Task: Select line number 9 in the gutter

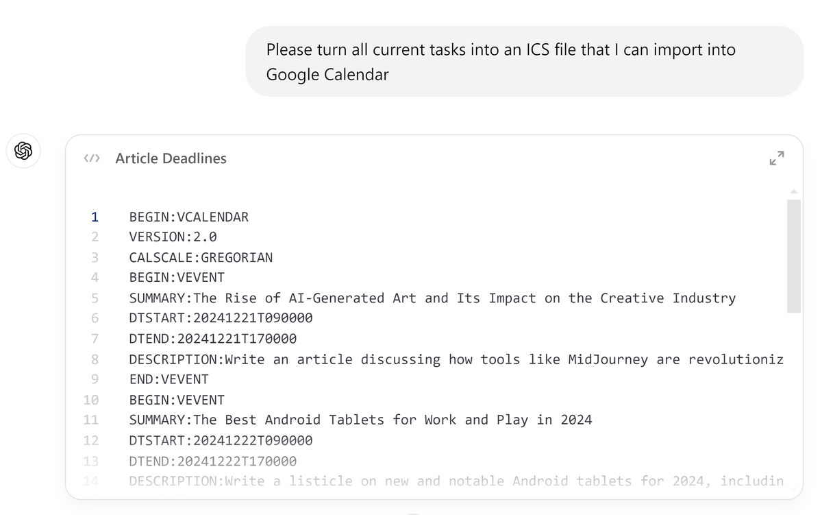Action: [95, 379]
